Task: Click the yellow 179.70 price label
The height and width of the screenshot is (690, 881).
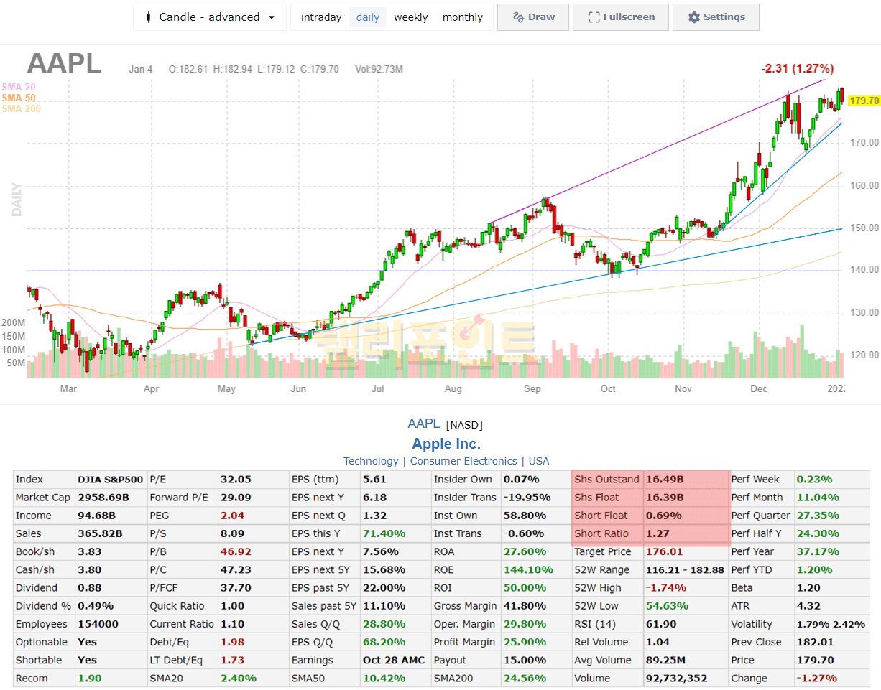Action: click(864, 101)
